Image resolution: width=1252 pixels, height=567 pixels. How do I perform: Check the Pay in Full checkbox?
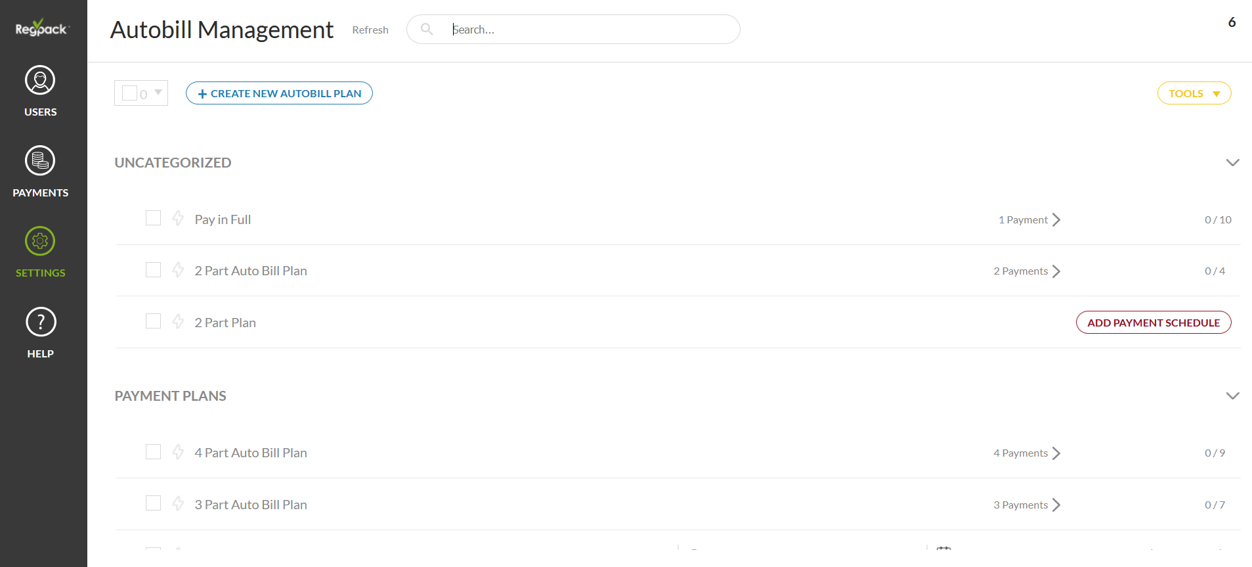[153, 218]
